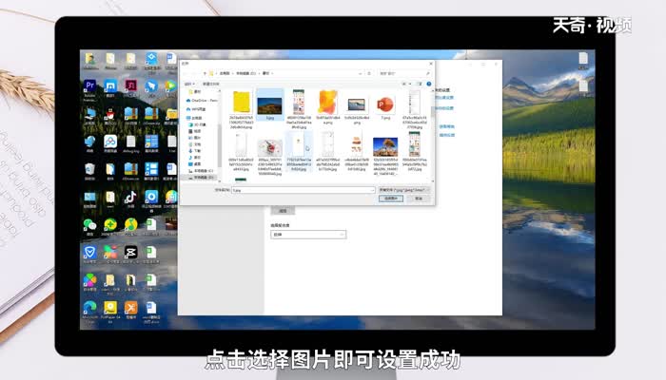Launch the QQ Music desktop icon
This screenshot has width=666, height=380.
coord(130,225)
